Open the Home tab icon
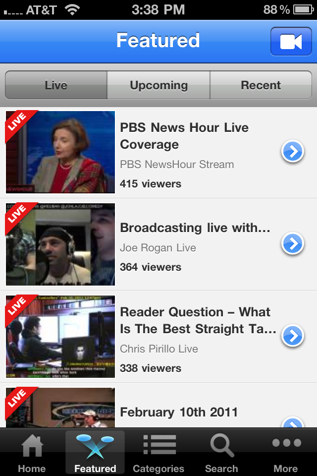Viewport: 317px width, 476px height. click(x=32, y=446)
